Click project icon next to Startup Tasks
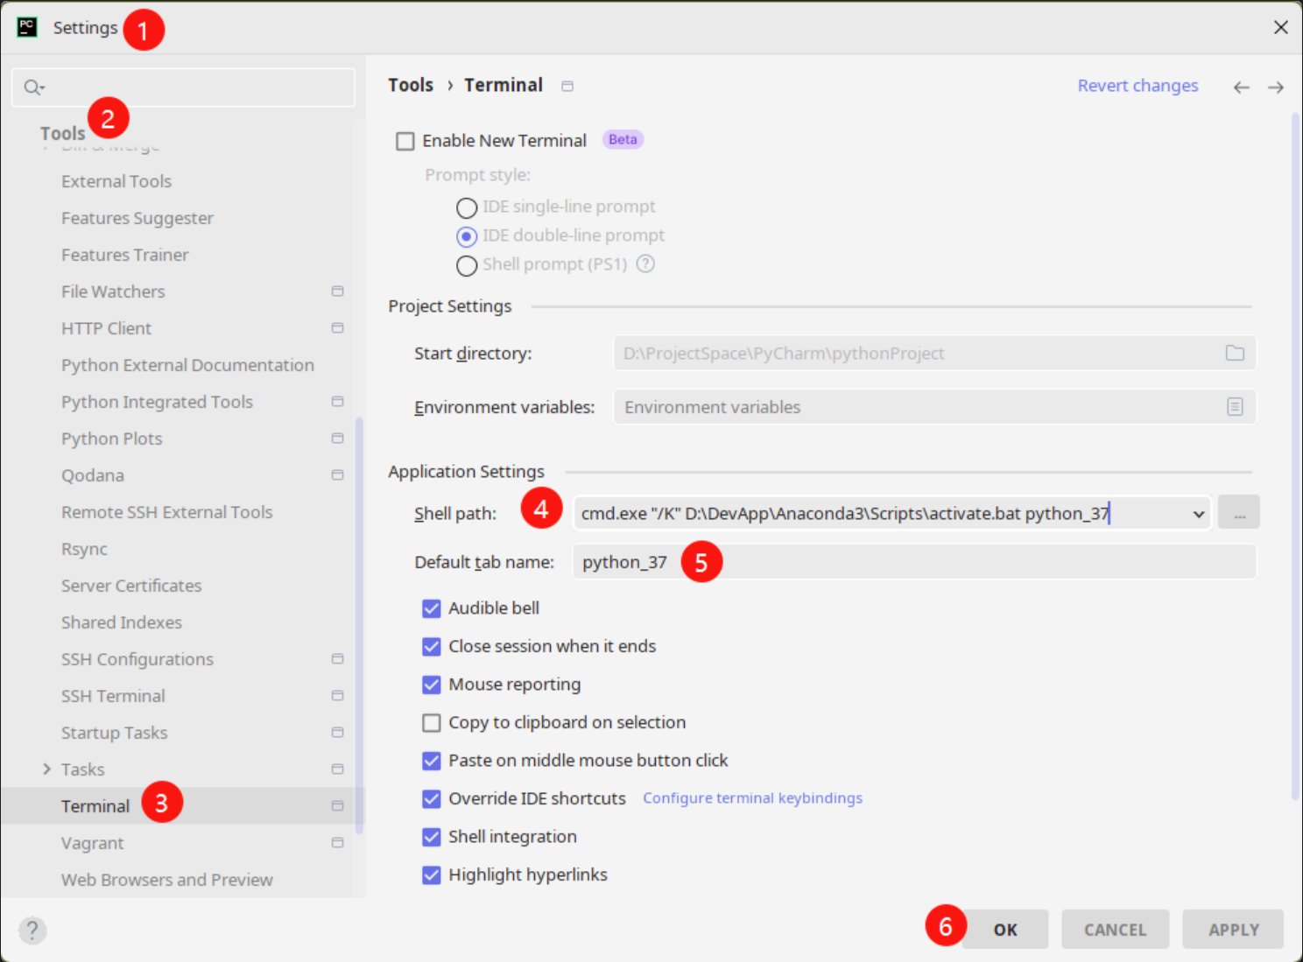 pos(337,732)
